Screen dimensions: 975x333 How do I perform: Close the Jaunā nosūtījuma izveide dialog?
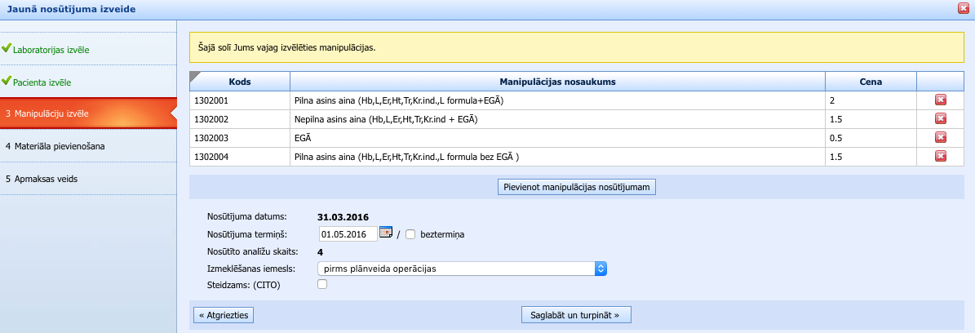tap(964, 8)
